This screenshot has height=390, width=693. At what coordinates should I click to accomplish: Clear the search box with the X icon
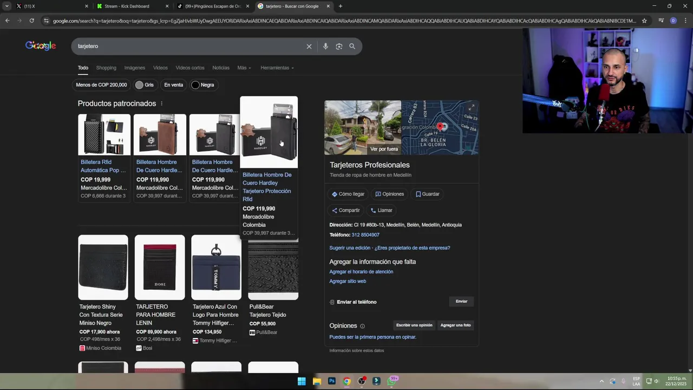coord(309,47)
